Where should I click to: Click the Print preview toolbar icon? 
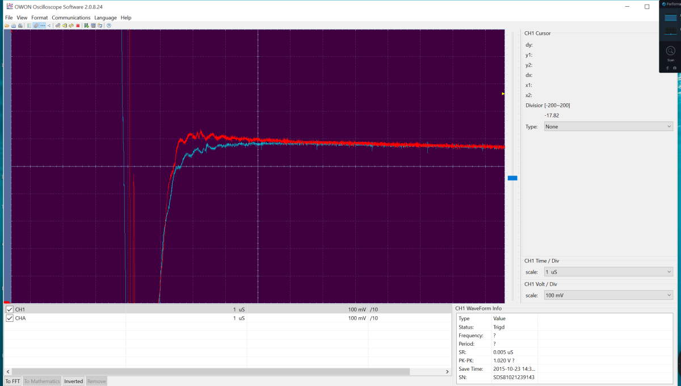click(20, 26)
